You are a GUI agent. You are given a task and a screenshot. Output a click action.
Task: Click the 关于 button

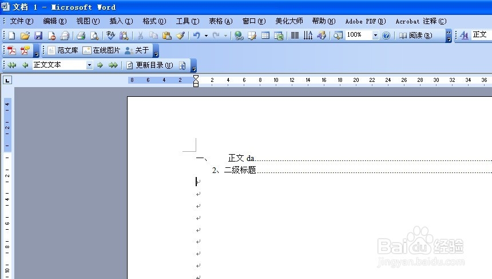pos(137,50)
